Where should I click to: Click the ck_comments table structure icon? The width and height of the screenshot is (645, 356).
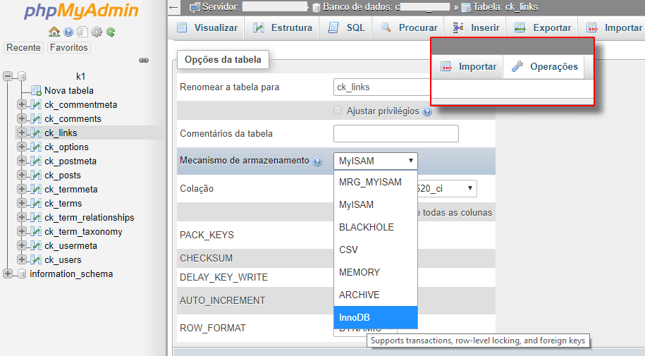(x=36, y=119)
